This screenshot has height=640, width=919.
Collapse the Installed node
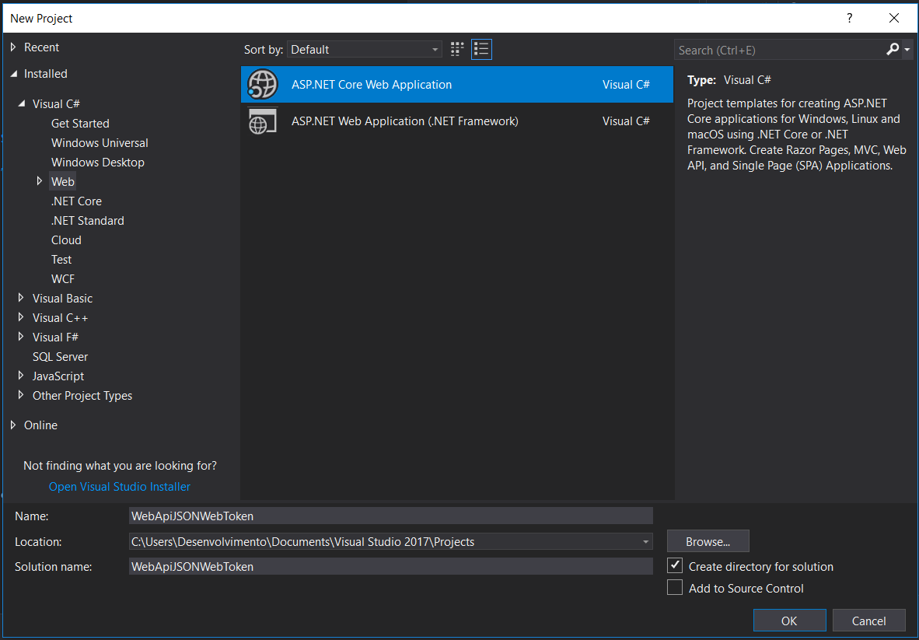point(13,74)
